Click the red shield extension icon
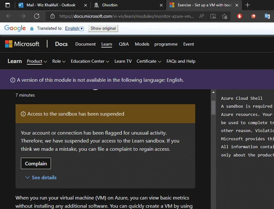Image resolution: width=274 pixels, height=209 pixels. point(240,16)
